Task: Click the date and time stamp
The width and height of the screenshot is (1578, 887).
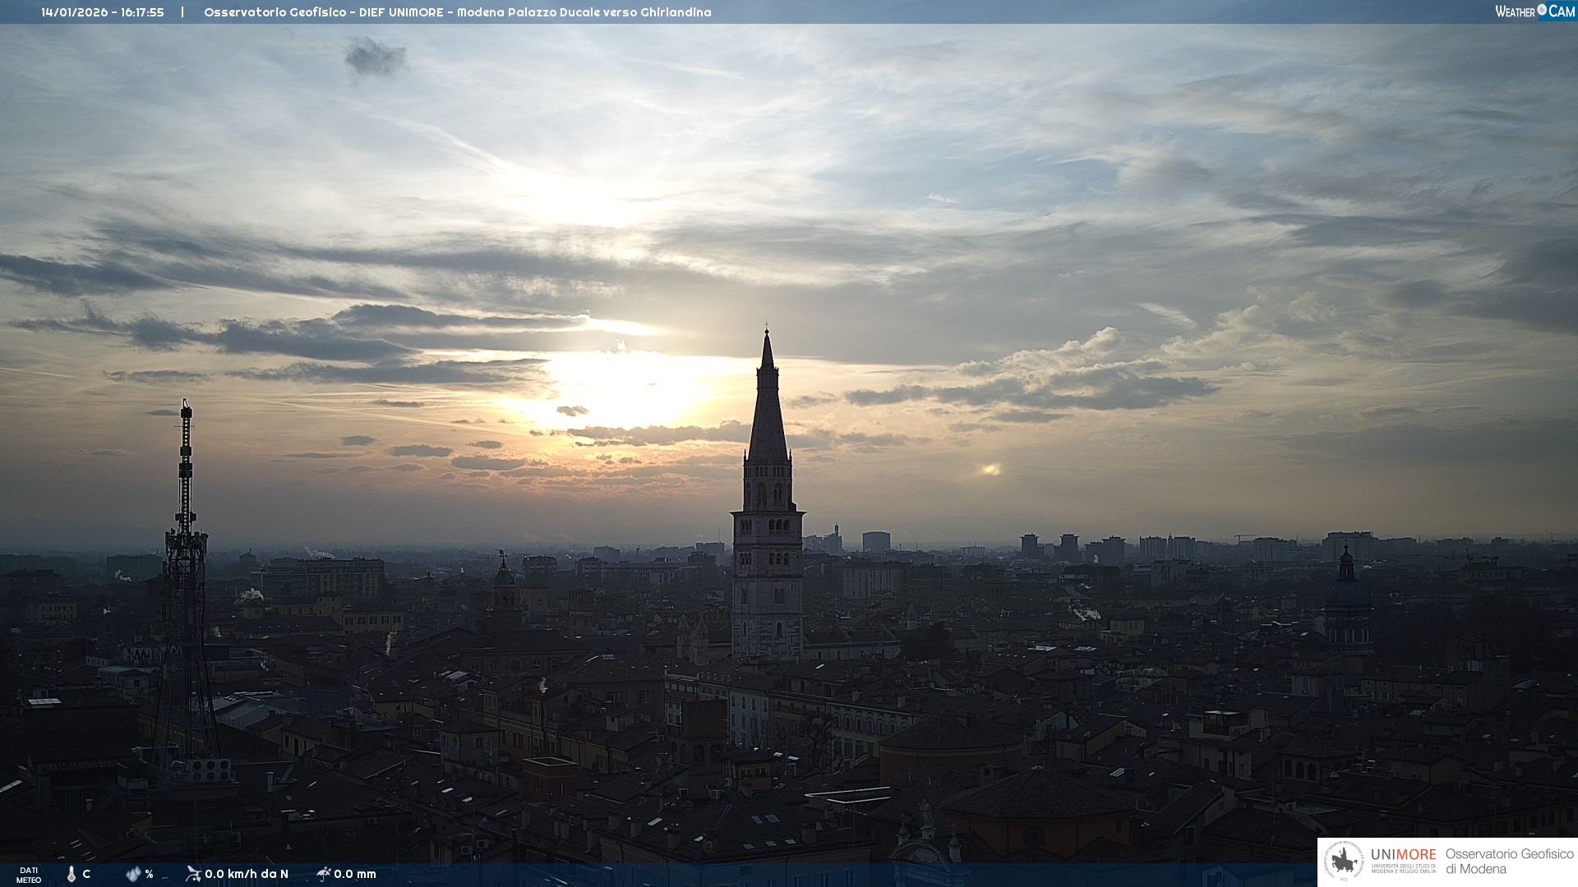Action: point(103,12)
